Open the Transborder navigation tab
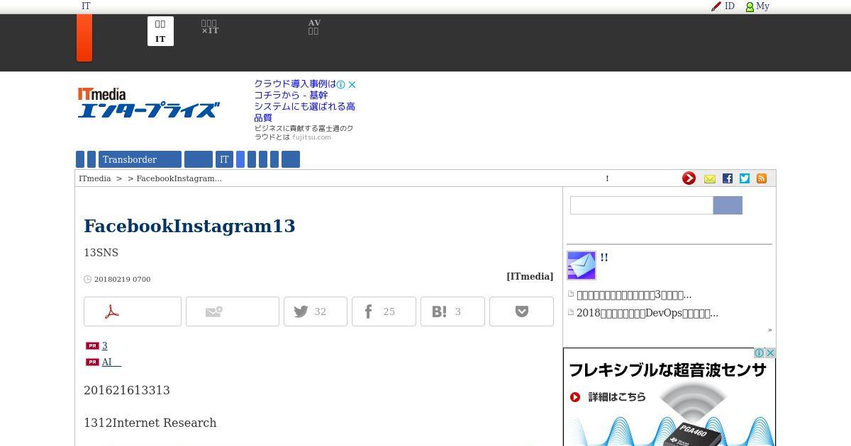 point(140,159)
